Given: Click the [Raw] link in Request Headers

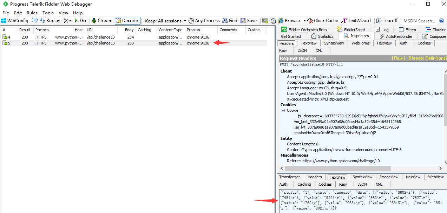Looking at the screenshot, I should click(398, 58).
